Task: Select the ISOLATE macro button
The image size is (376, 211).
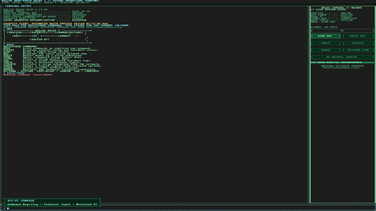Action: (358, 43)
